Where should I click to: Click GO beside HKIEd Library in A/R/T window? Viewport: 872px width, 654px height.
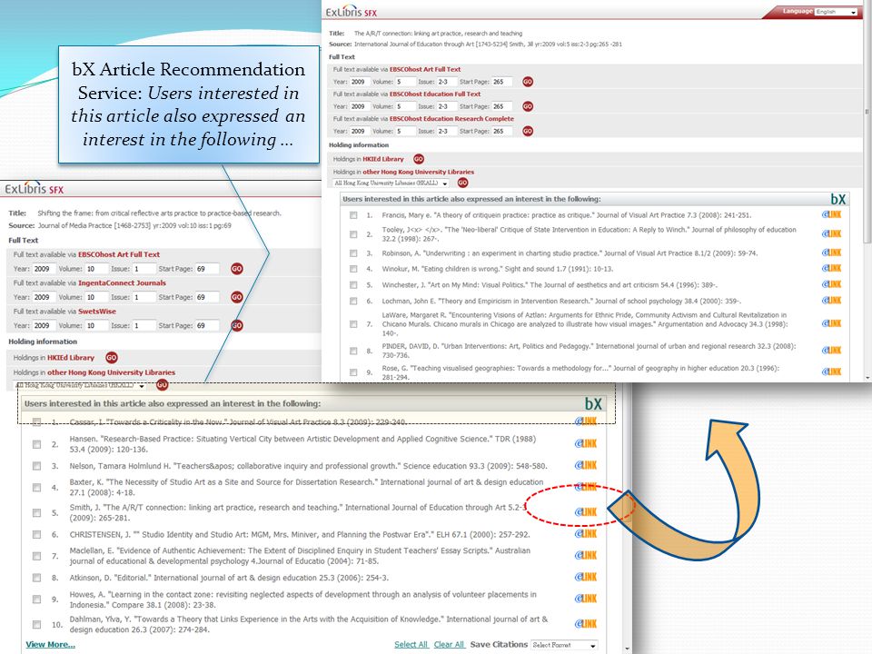pos(419,159)
